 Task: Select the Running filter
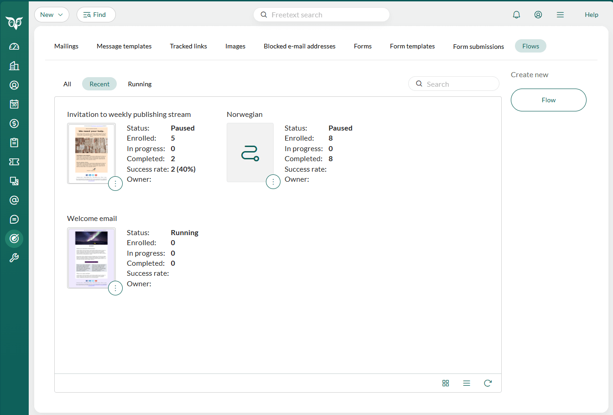pyautogui.click(x=140, y=84)
